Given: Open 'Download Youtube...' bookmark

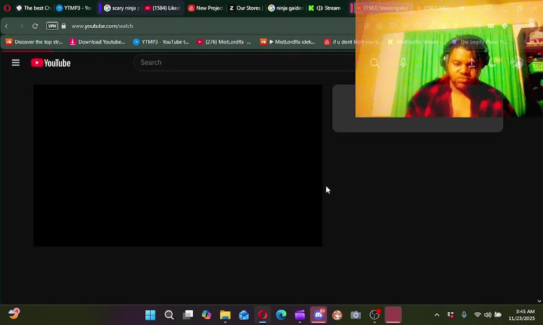Looking at the screenshot, I should pos(97,42).
